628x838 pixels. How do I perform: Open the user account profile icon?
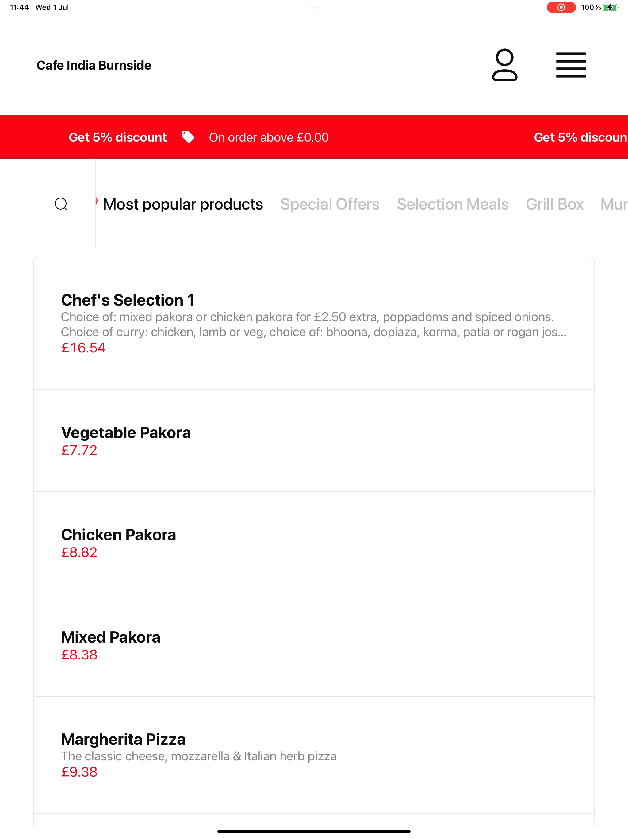504,65
